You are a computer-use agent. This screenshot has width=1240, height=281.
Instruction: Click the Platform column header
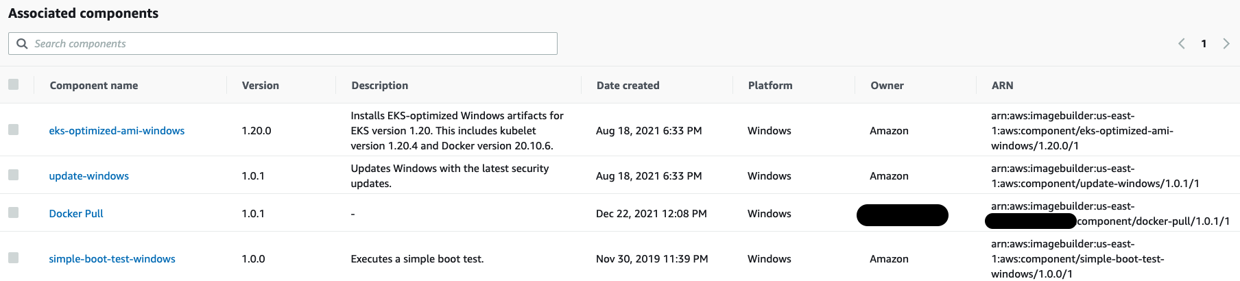click(x=770, y=86)
